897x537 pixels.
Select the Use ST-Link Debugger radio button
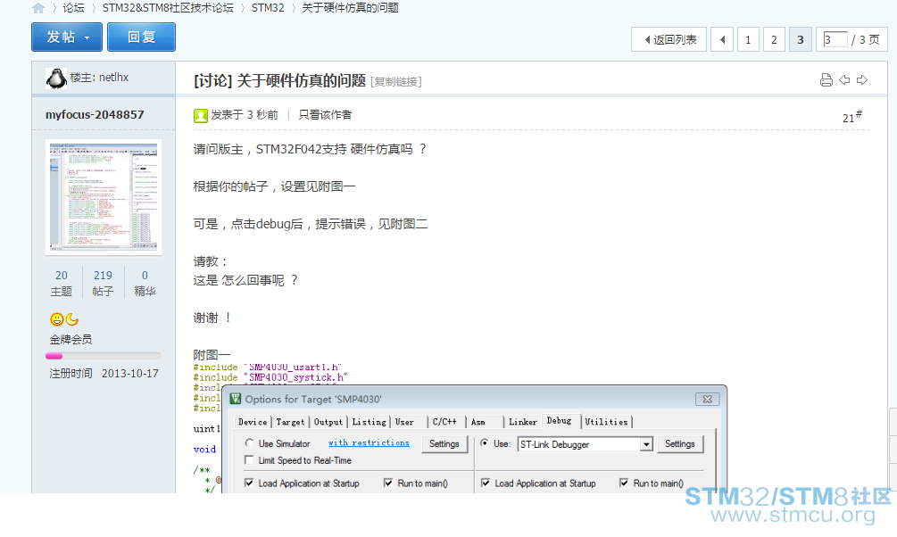(484, 442)
